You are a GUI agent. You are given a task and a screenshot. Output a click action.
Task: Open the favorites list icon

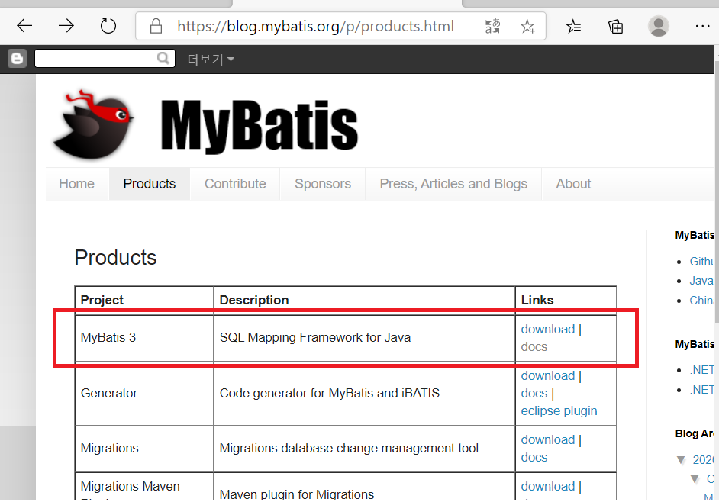(x=573, y=26)
